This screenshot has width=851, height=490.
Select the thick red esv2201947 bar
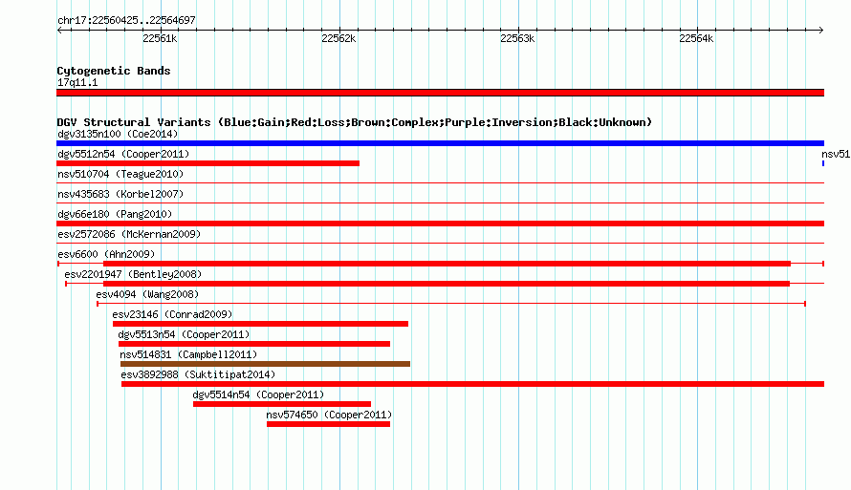coord(447,284)
